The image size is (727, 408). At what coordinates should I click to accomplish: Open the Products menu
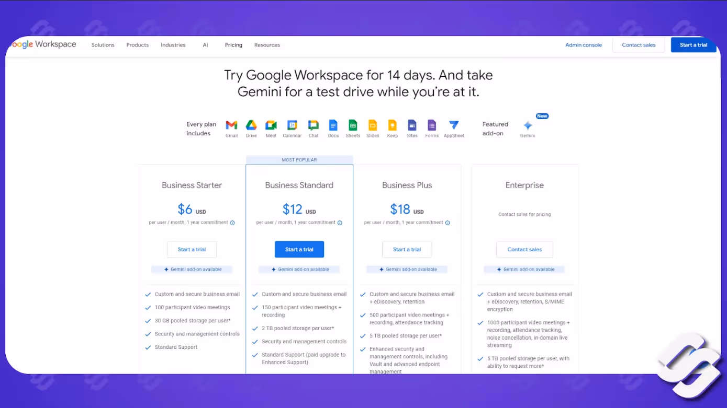138,45
